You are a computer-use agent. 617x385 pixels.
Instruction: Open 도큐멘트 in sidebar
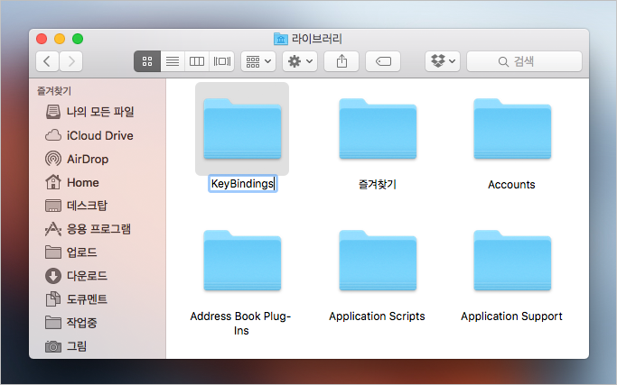(x=98, y=299)
